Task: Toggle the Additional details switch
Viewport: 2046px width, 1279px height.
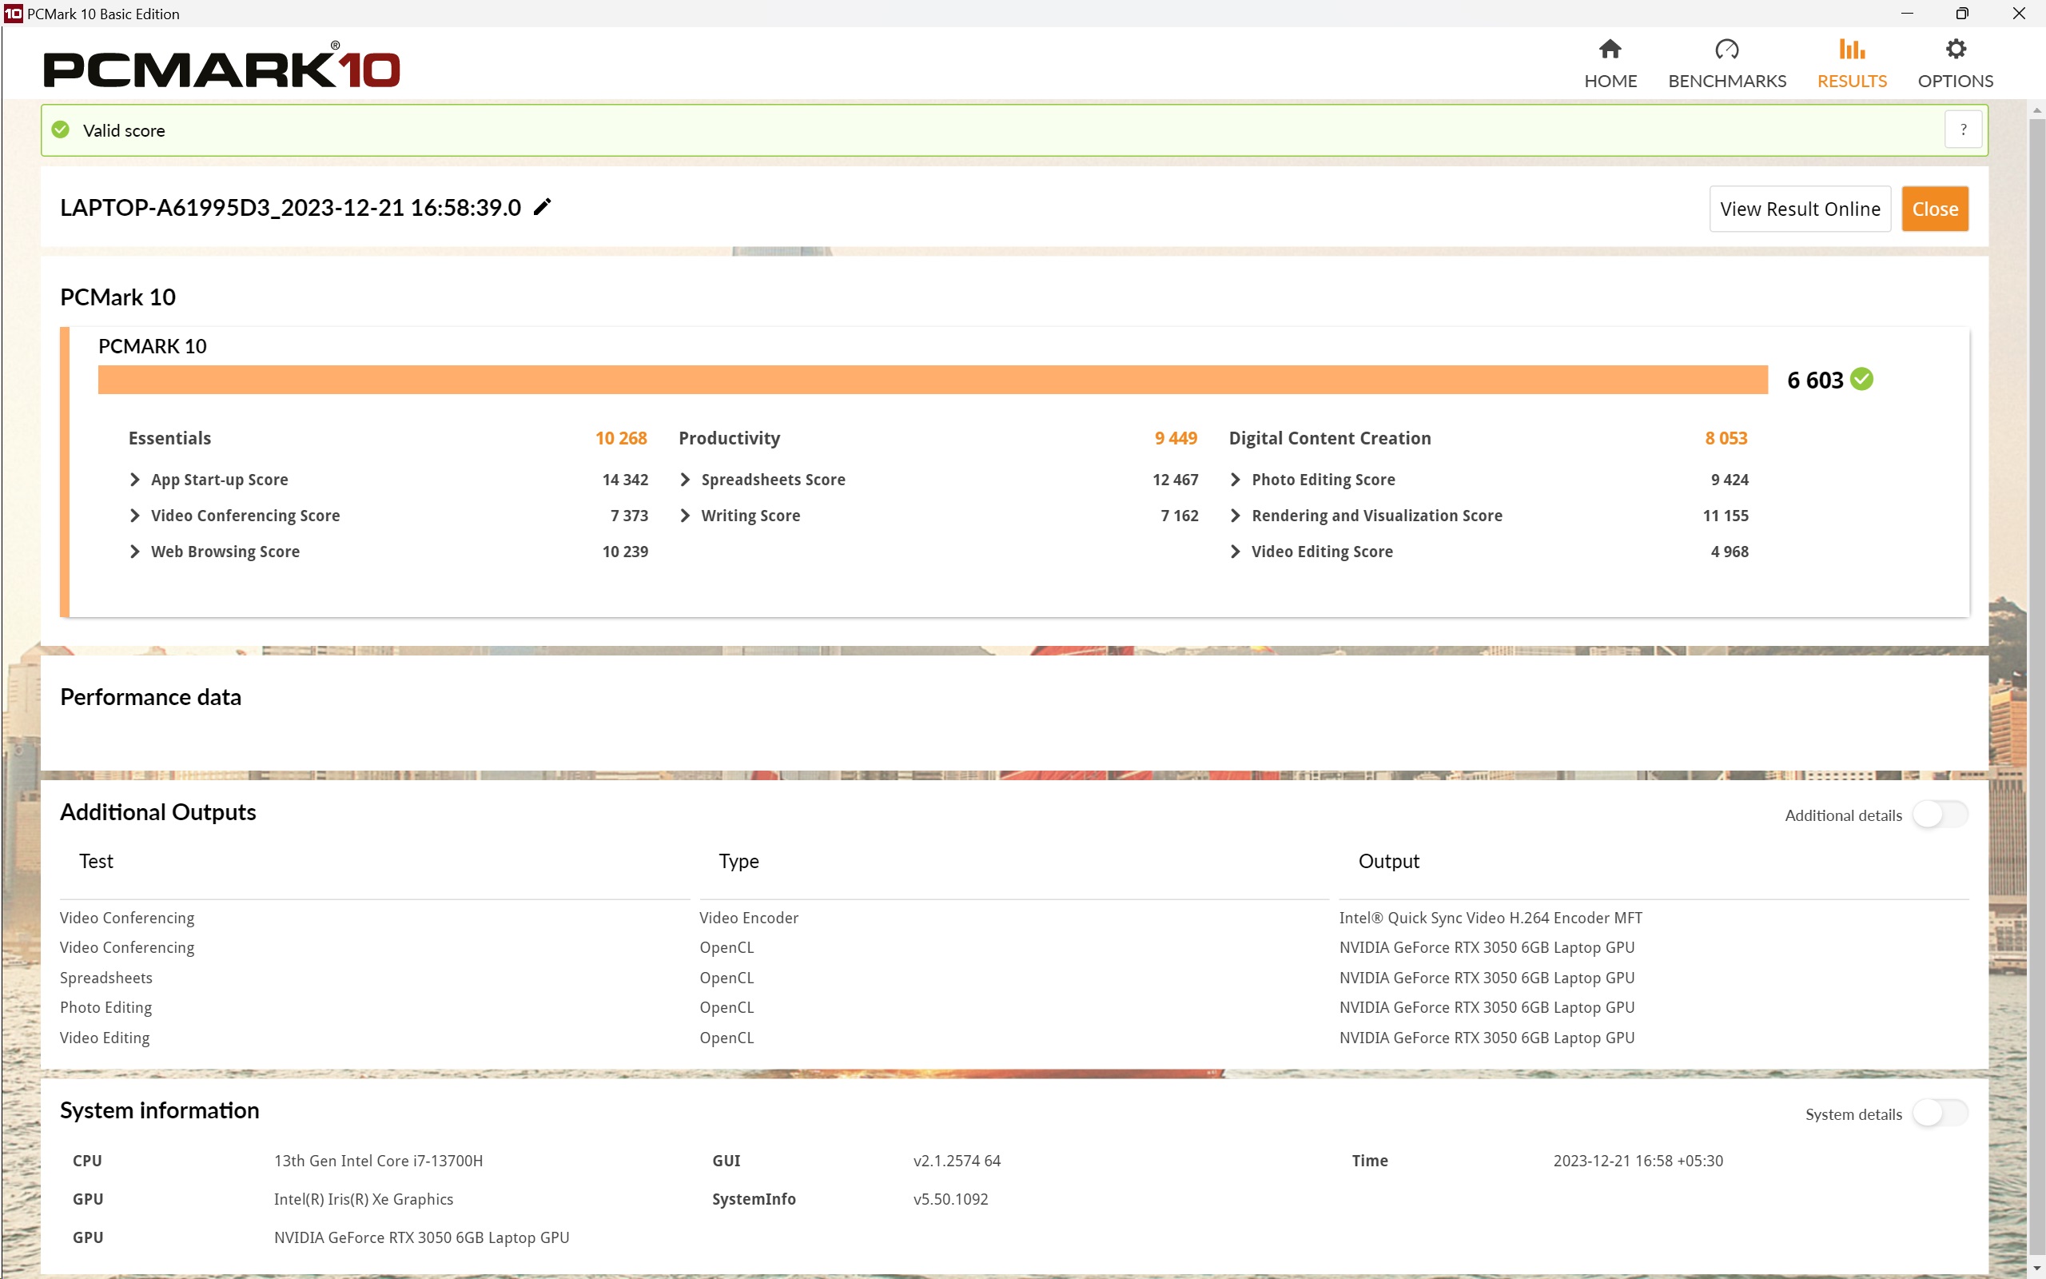Action: point(1941,815)
